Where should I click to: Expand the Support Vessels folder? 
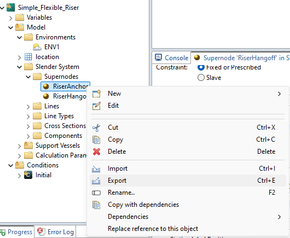tap(19, 146)
